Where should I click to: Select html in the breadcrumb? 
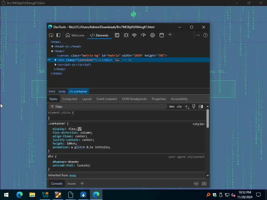(x=52, y=91)
